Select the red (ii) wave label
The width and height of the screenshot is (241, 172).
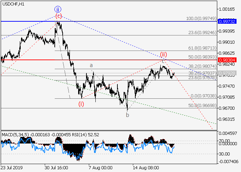click(x=163, y=54)
